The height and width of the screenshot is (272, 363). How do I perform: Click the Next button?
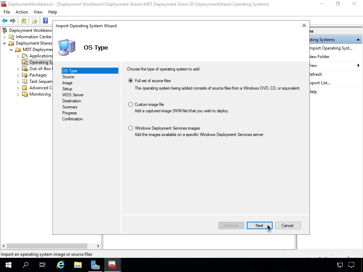point(259,226)
